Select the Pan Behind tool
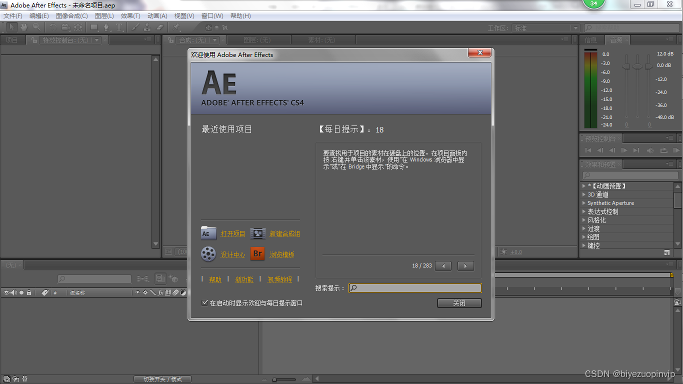 click(77, 27)
